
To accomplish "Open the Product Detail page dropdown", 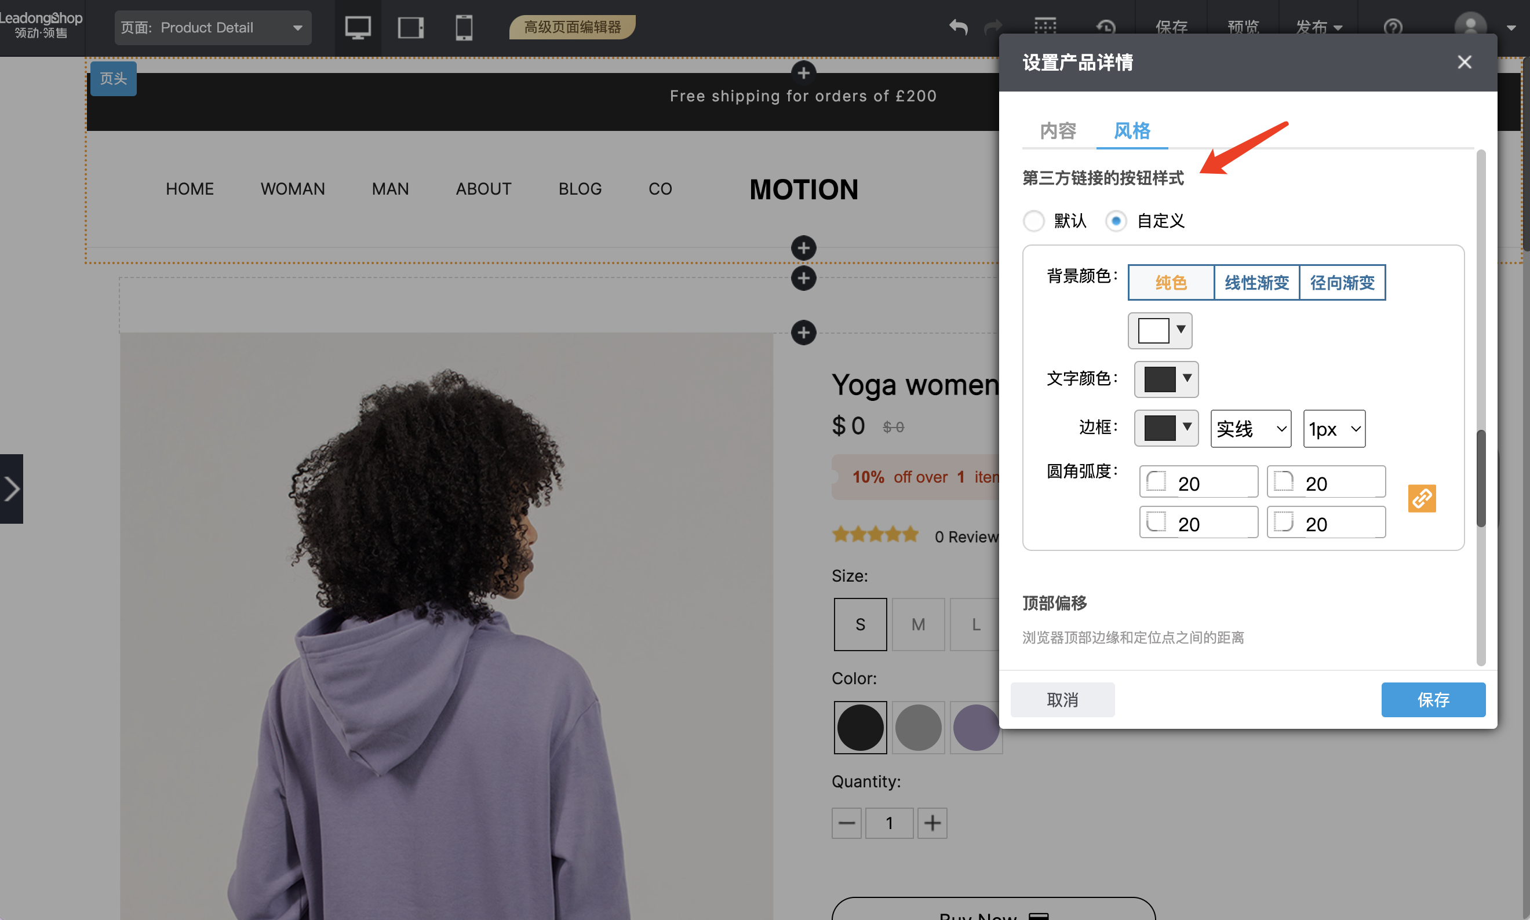I will [x=213, y=27].
